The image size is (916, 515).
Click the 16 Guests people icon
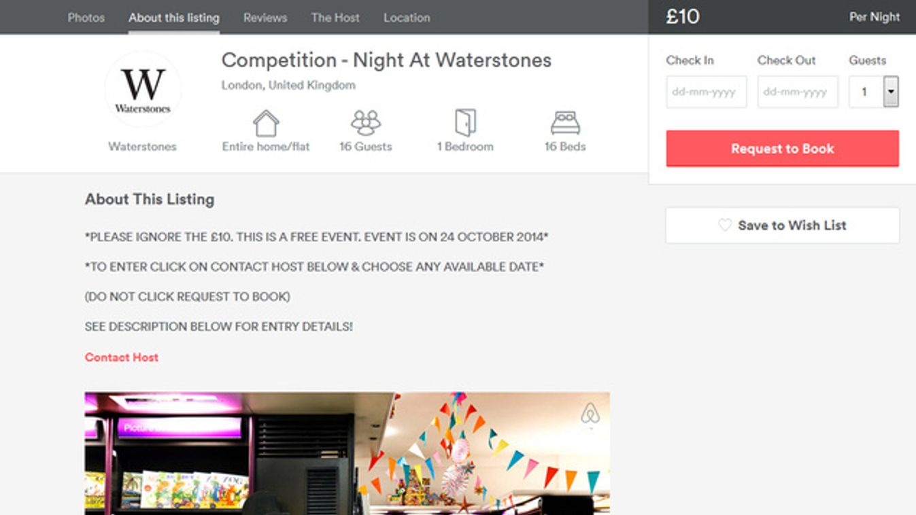[366, 123]
